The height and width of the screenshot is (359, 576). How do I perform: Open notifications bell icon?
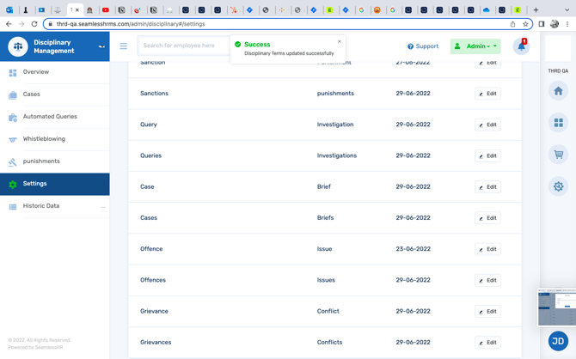[521, 46]
